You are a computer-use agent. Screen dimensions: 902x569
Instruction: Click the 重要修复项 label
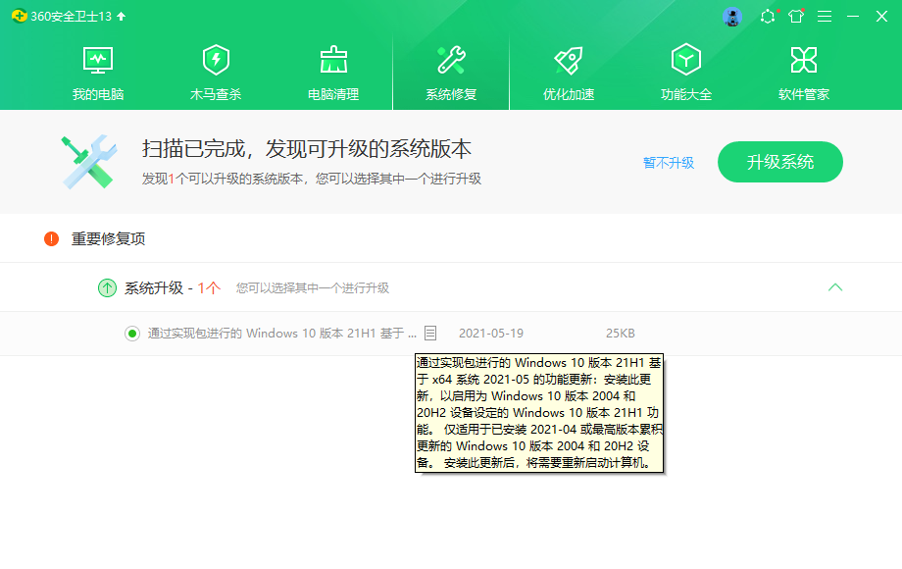[x=108, y=238]
